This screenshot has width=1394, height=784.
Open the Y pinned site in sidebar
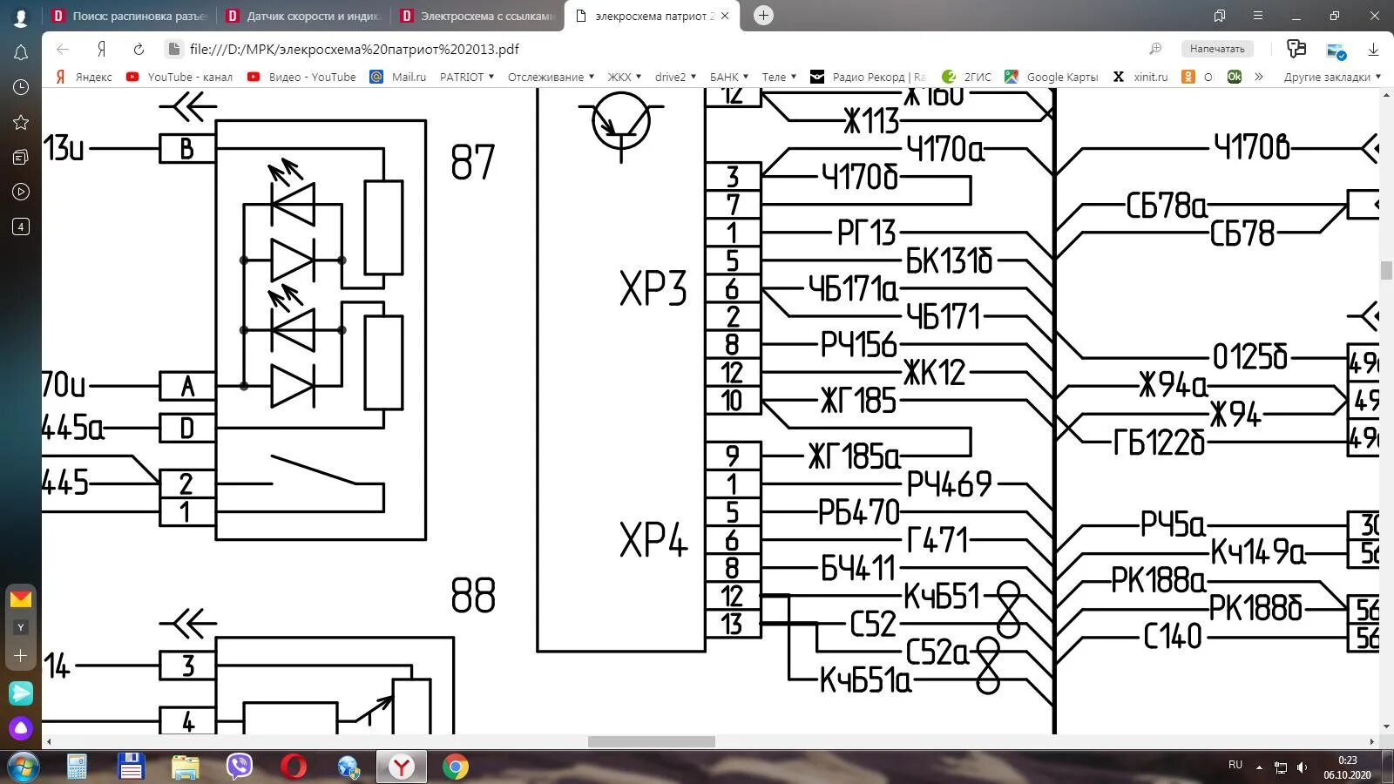click(x=21, y=627)
